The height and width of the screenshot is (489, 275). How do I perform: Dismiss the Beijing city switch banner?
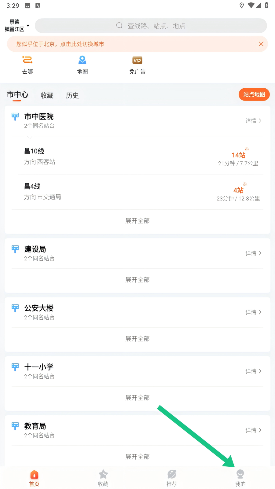(261, 44)
